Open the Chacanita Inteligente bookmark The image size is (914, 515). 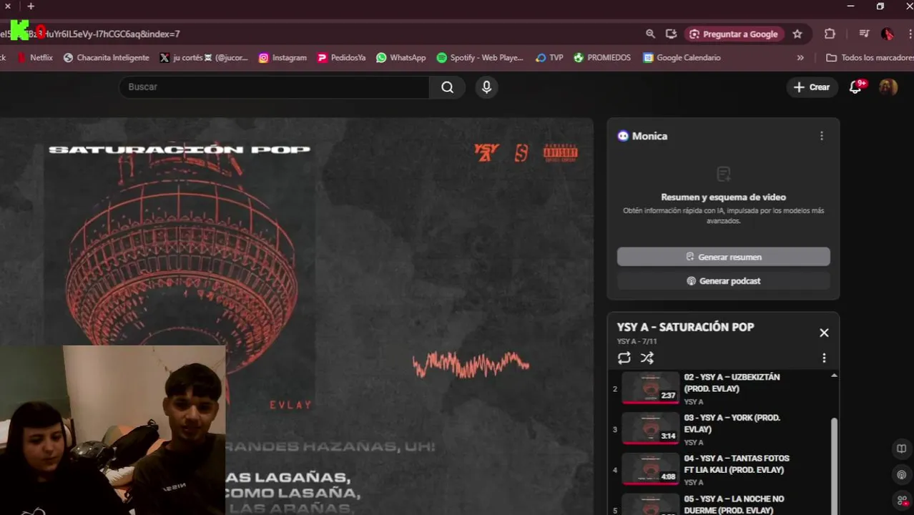106,58
